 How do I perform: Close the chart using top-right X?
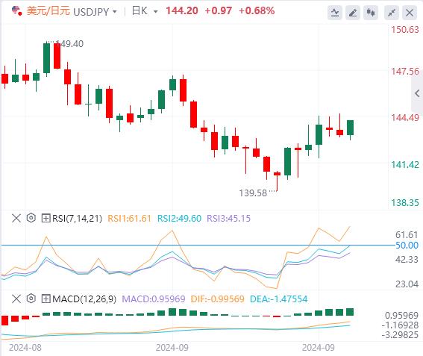click(x=410, y=13)
